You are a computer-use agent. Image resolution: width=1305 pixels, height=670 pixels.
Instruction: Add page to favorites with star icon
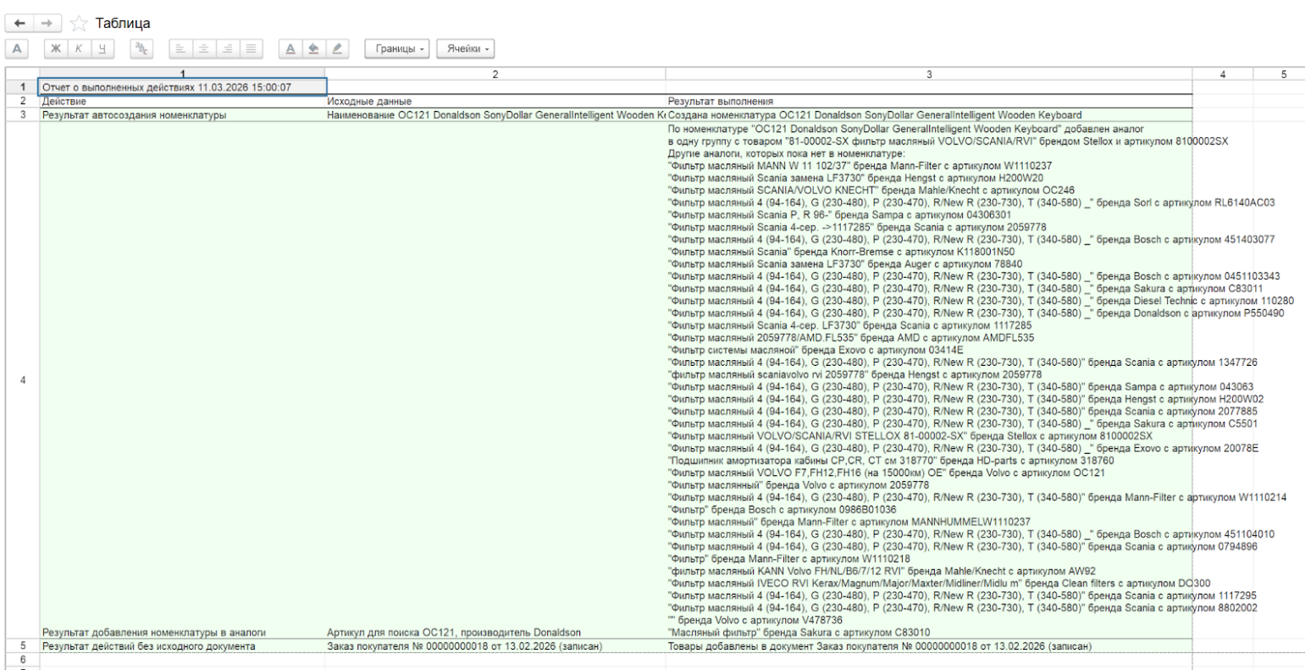(79, 23)
